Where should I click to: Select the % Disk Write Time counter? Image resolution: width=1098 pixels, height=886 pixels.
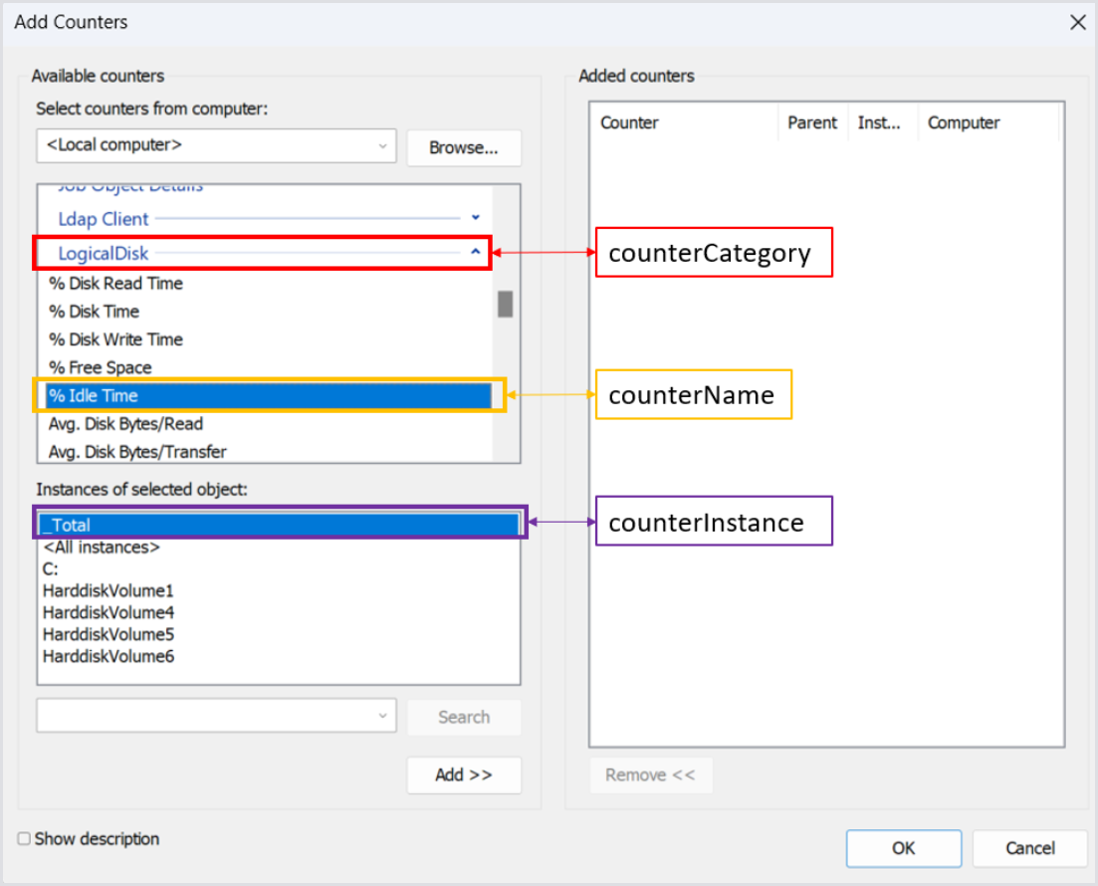point(115,339)
